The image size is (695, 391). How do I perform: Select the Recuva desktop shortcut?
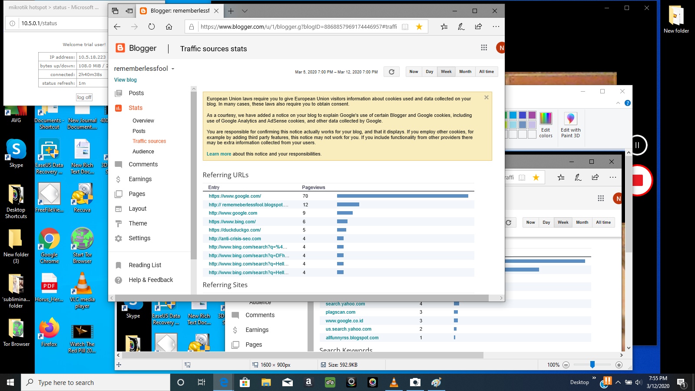pyautogui.click(x=82, y=198)
